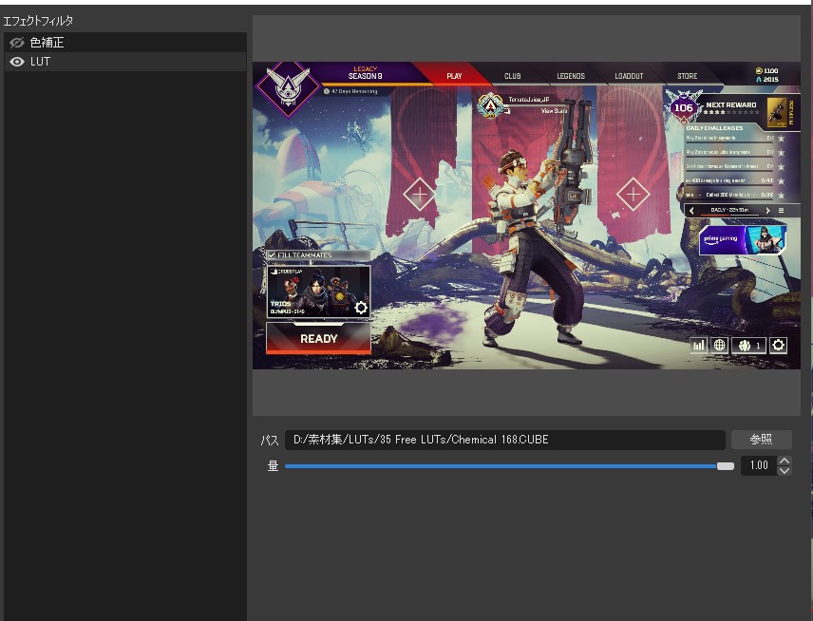Viewport: 813px width, 621px height.
Task: Decrease the 量 value with down arrow
Action: (x=785, y=471)
